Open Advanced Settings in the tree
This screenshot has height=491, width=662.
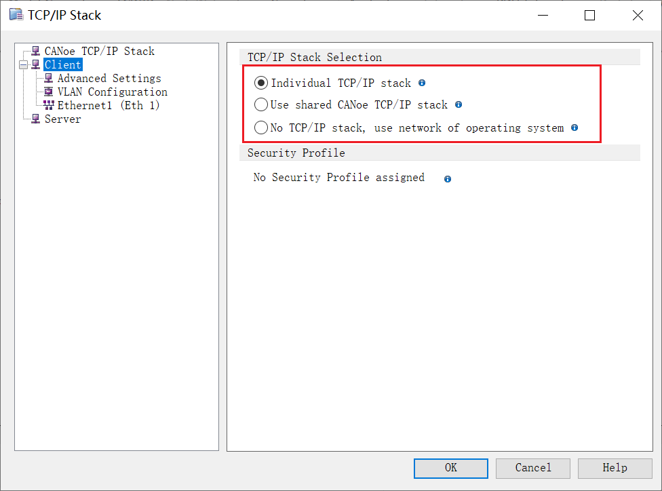click(109, 79)
